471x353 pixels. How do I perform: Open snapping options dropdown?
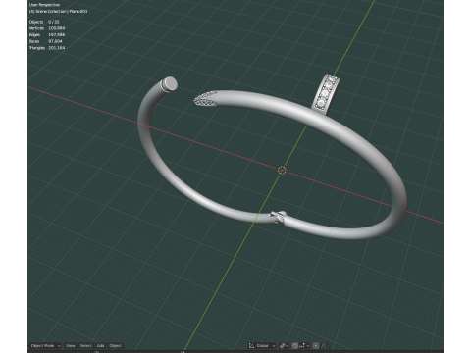coord(304,346)
